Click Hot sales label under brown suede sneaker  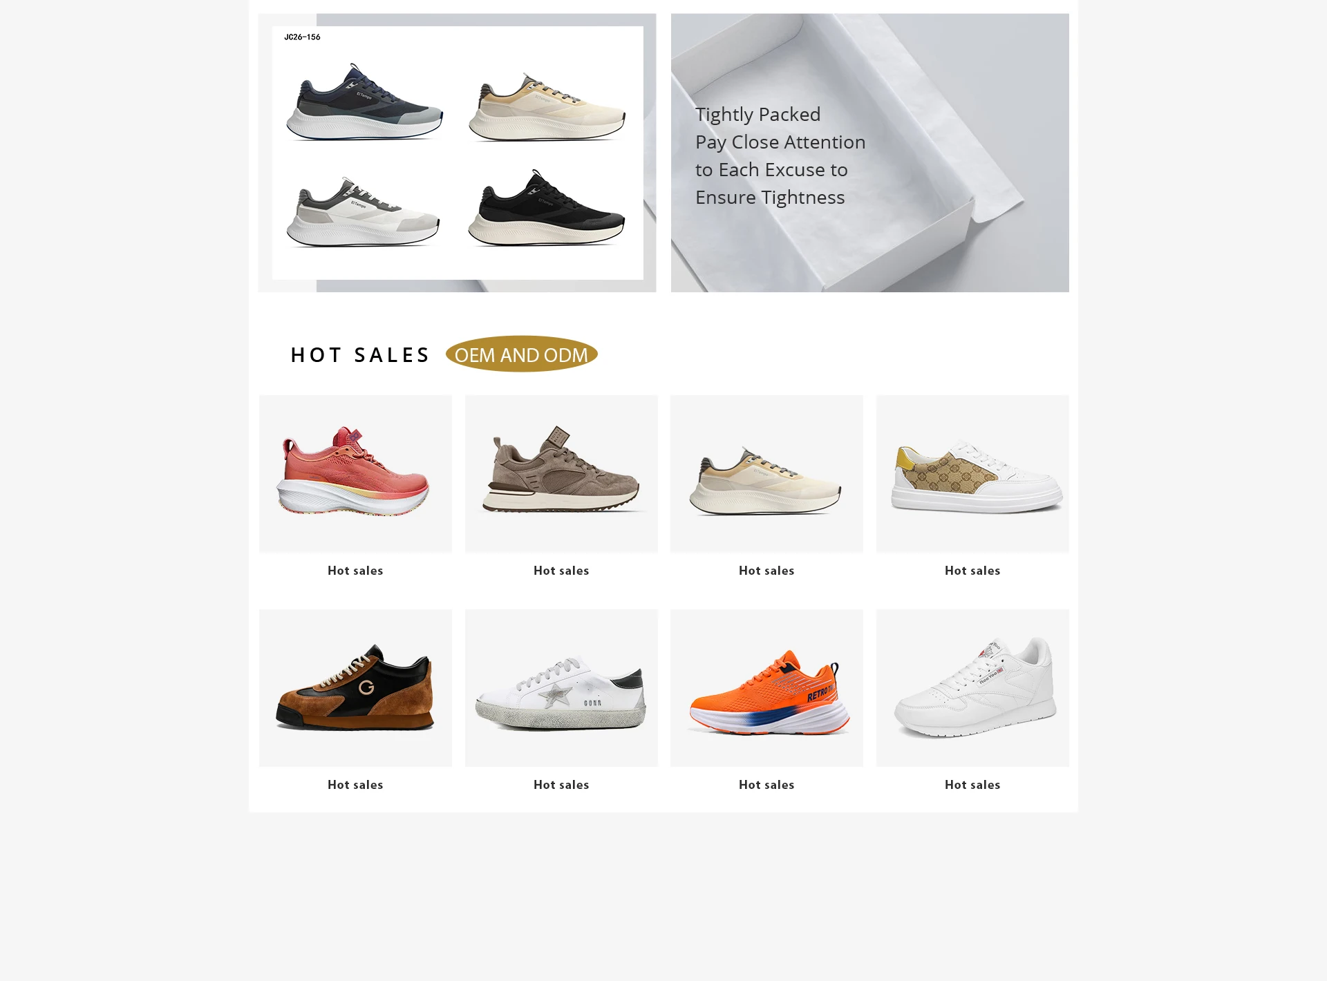pos(561,571)
